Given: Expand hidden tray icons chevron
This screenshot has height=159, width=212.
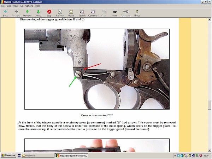Looking at the screenshot, I should click(175, 156).
